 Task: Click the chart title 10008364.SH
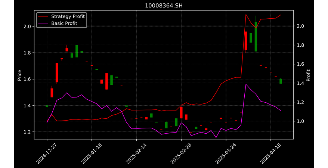point(164,6)
